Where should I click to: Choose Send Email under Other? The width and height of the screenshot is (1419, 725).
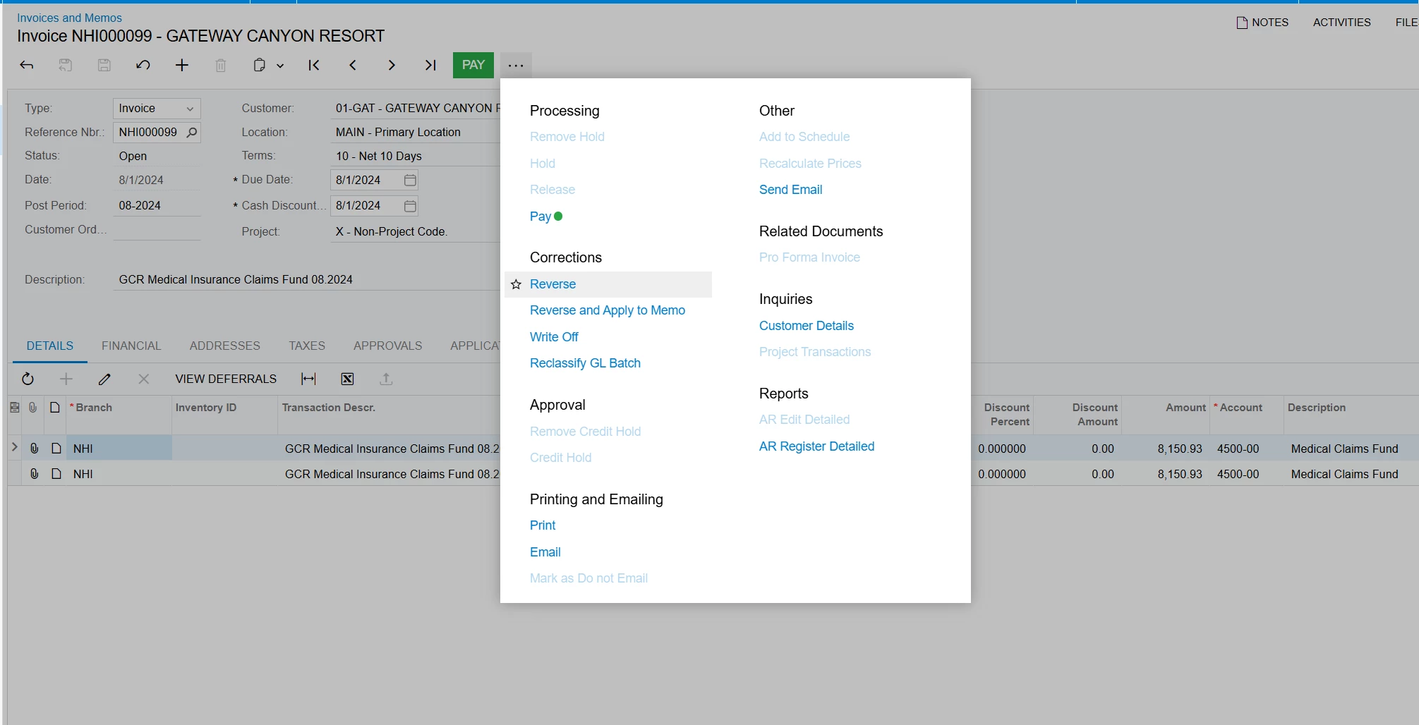[x=790, y=190]
